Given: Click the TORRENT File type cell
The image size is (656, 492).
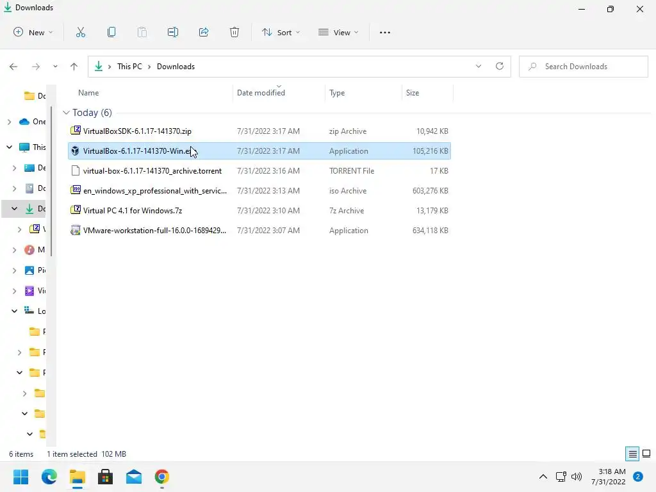Looking at the screenshot, I should (352, 170).
